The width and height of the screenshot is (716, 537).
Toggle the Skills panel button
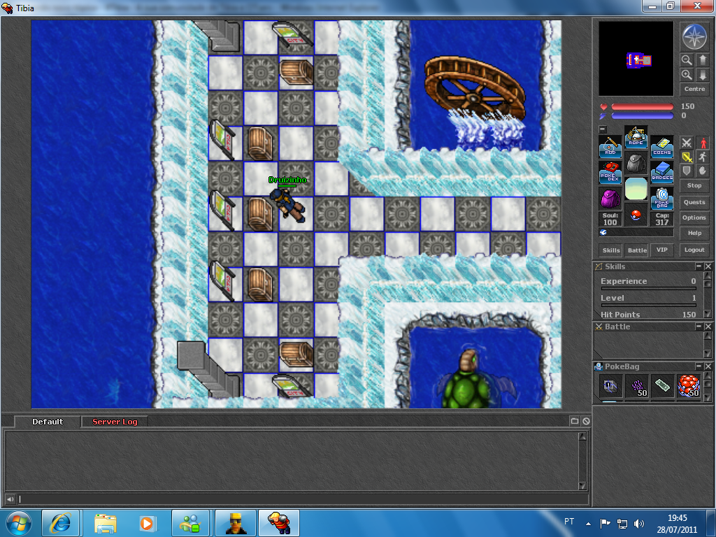click(x=611, y=250)
